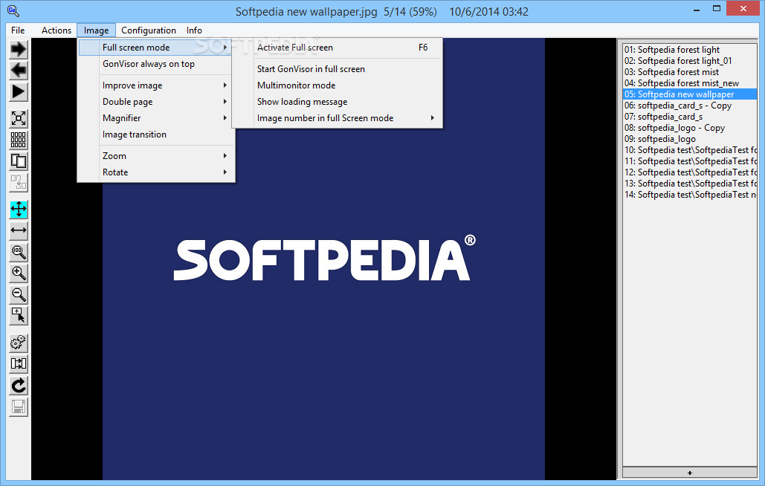Image resolution: width=765 pixels, height=486 pixels.
Task: Click the Softpedia logo in displayed image
Action: coord(324,258)
